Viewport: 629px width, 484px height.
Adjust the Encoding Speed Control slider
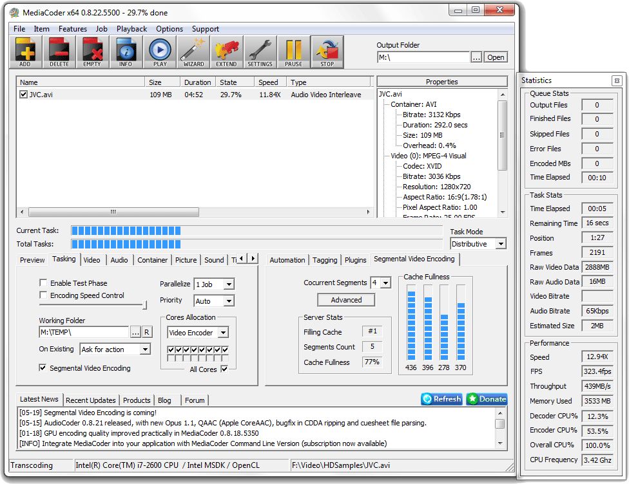145,304
